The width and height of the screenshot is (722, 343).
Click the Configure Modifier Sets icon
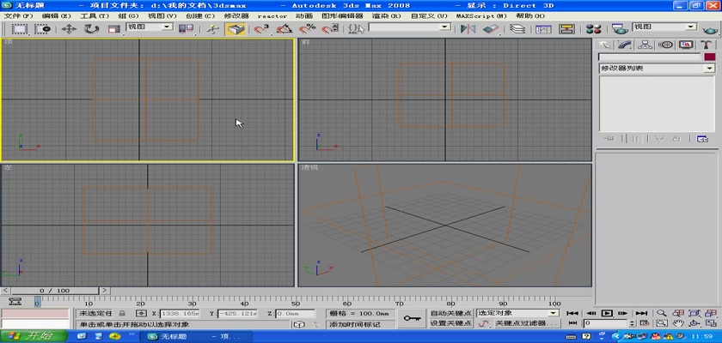tap(702, 139)
